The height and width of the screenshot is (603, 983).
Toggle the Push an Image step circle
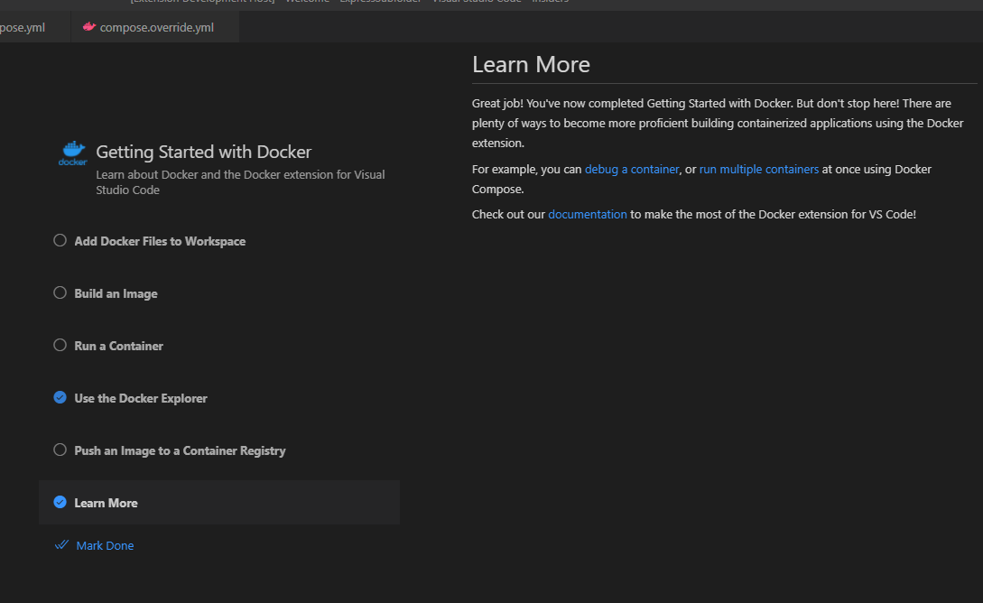[x=60, y=450]
